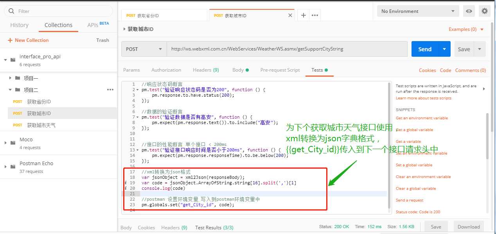Switch to the 获取省份ID request tab
The height and width of the screenshot is (234, 496).
point(164,15)
